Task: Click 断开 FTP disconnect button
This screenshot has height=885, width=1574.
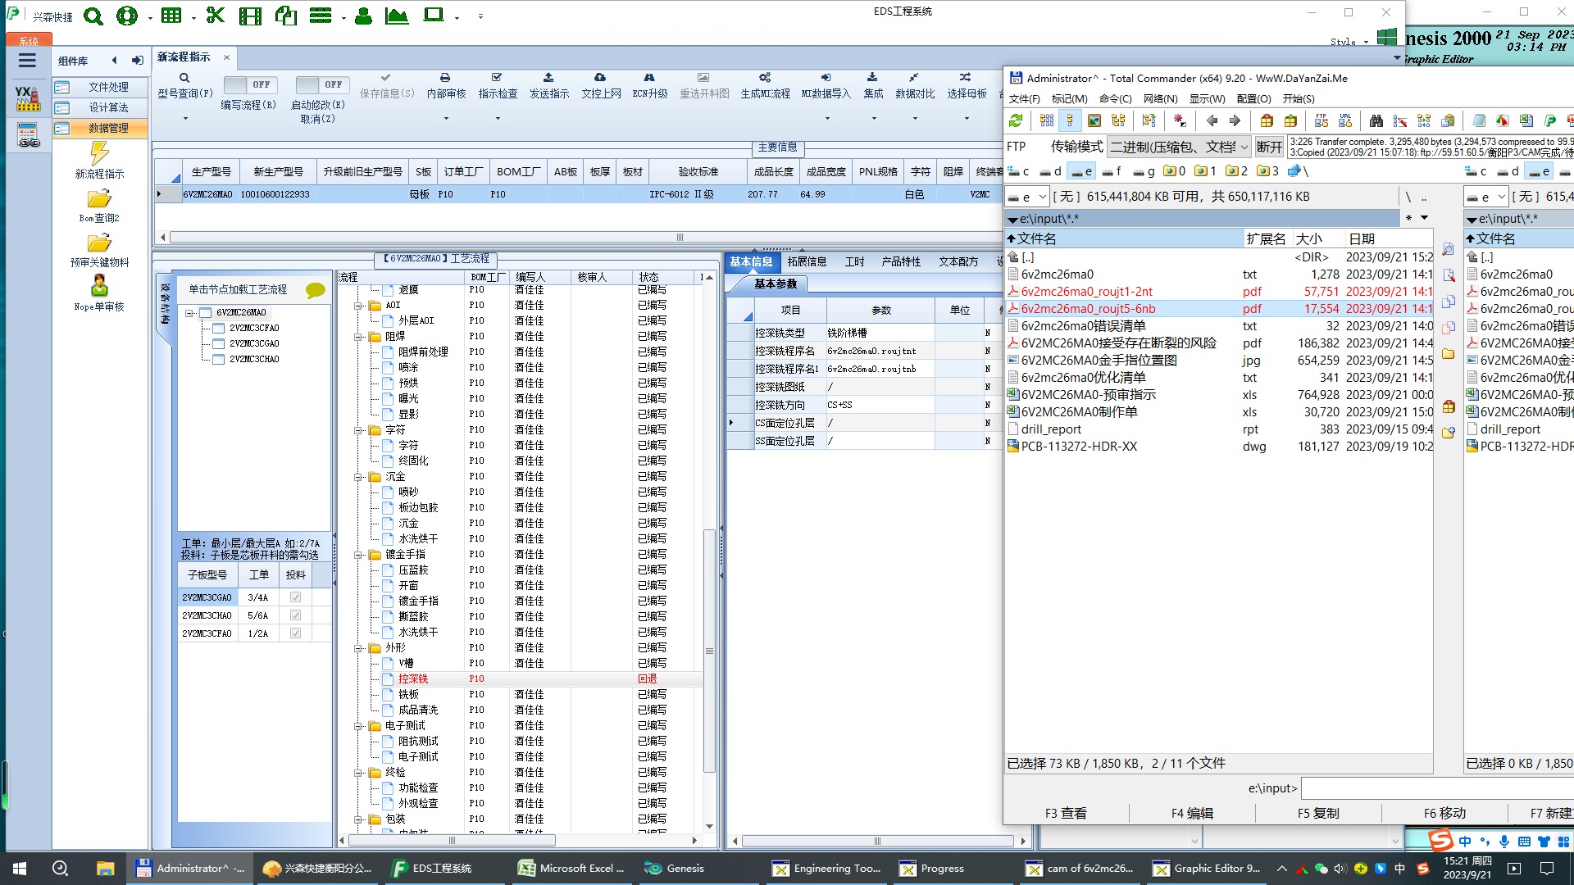Action: [x=1269, y=147]
